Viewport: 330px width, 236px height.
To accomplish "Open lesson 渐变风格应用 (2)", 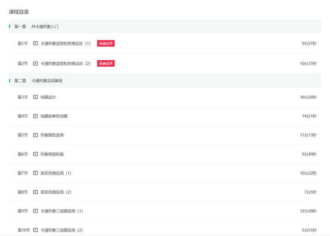I will tap(56, 192).
